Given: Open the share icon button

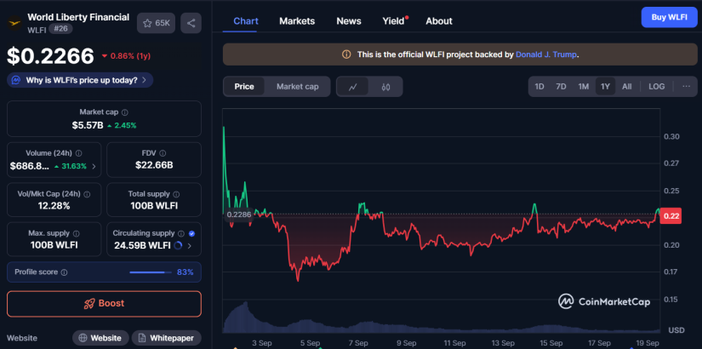Looking at the screenshot, I should pyautogui.click(x=191, y=23).
